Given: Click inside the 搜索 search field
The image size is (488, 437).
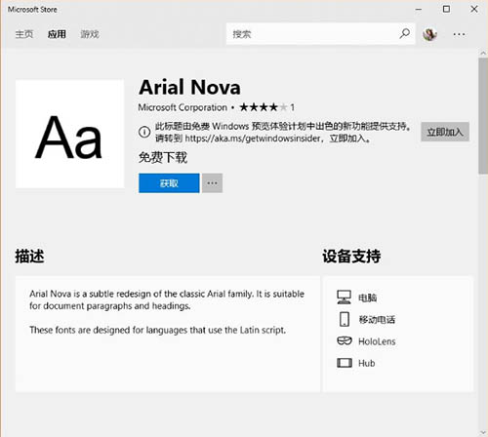Looking at the screenshot, I should pyautogui.click(x=312, y=34).
